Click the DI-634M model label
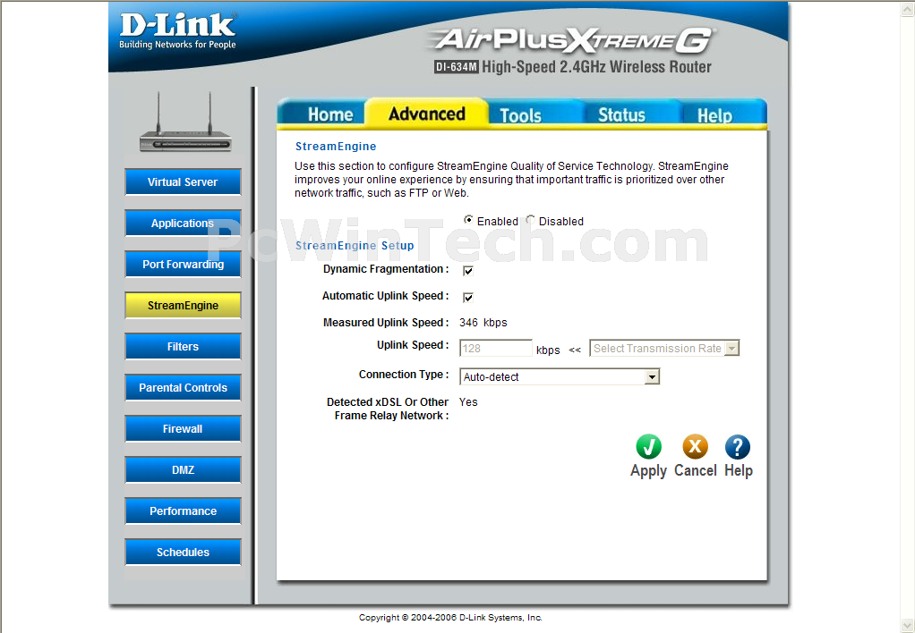This screenshot has height=633, width=915. coord(457,67)
